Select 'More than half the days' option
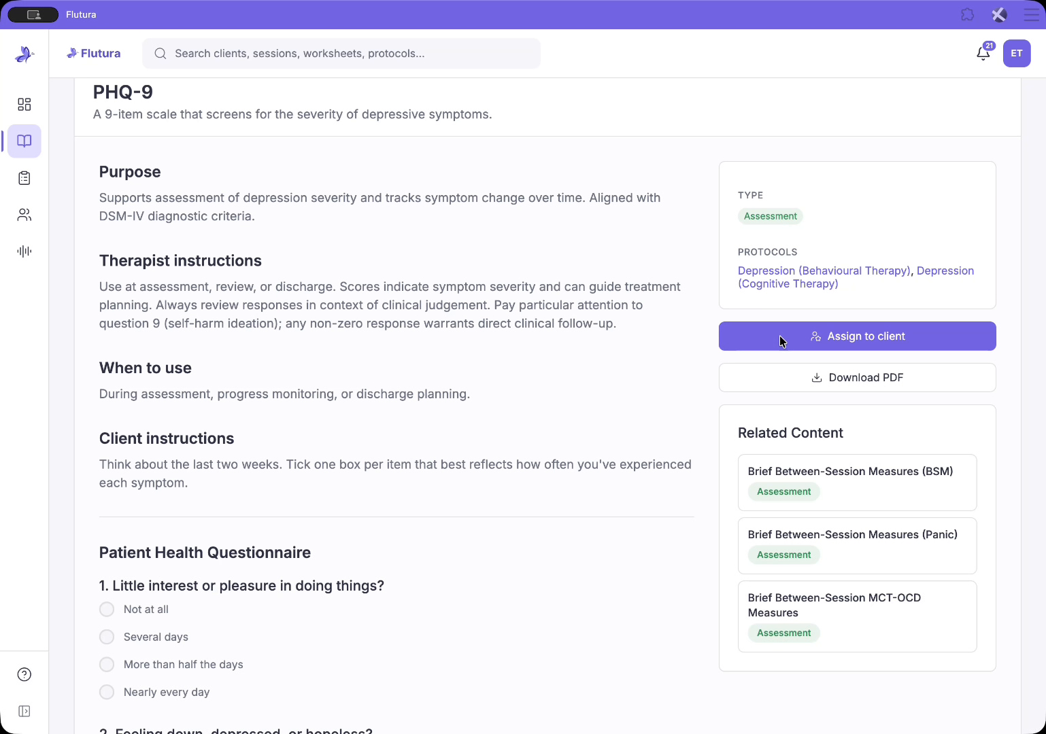Viewport: 1046px width, 734px height. 107,664
